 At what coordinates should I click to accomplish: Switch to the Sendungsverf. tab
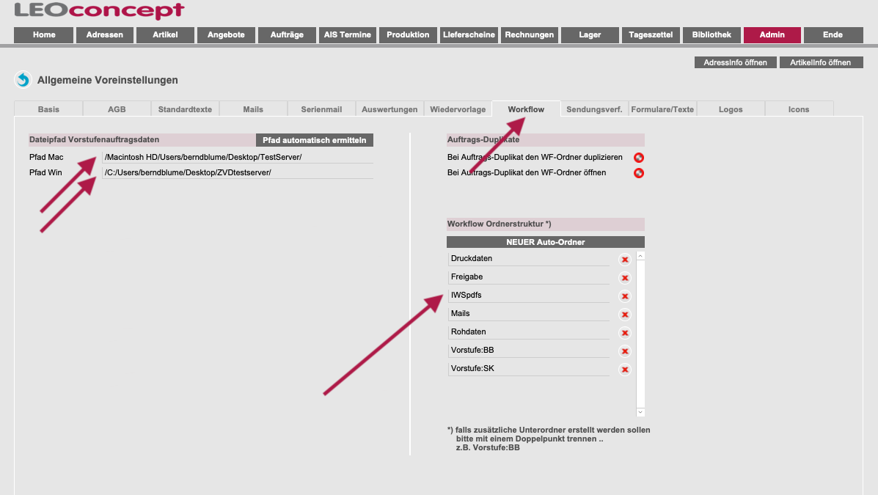click(594, 109)
